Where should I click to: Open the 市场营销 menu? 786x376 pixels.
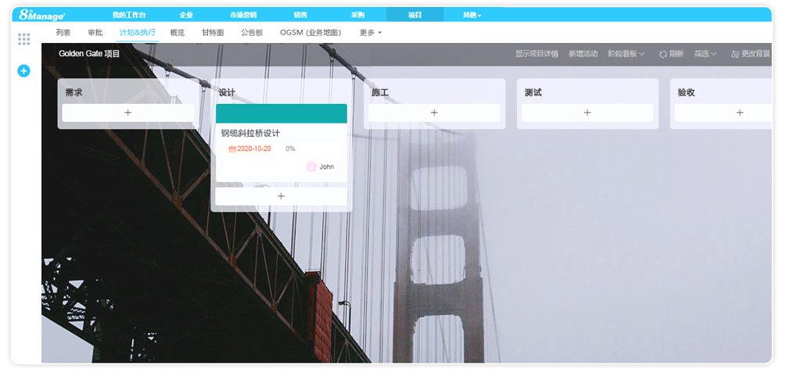click(243, 15)
